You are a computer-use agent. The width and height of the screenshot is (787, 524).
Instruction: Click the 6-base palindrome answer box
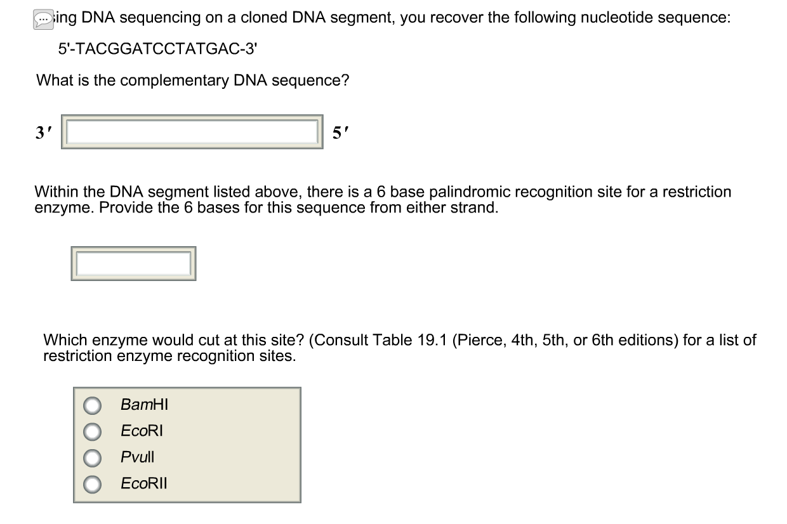(x=133, y=262)
